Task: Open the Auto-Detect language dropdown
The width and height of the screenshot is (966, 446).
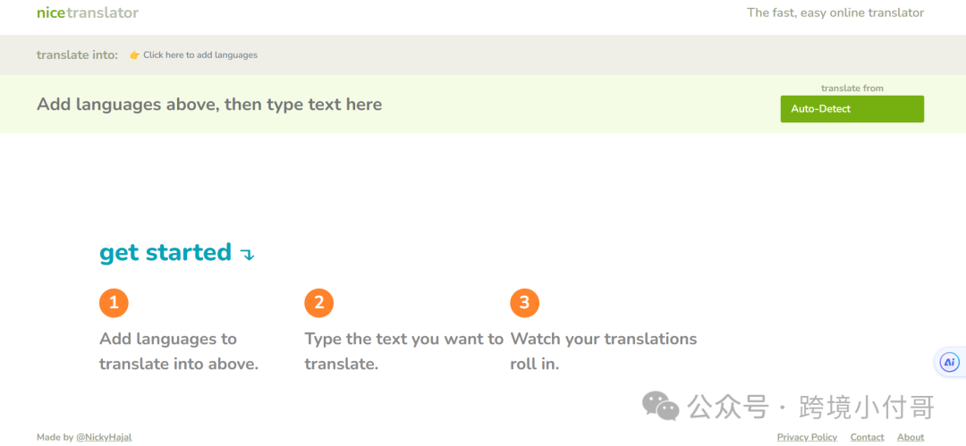Action: coord(852,109)
